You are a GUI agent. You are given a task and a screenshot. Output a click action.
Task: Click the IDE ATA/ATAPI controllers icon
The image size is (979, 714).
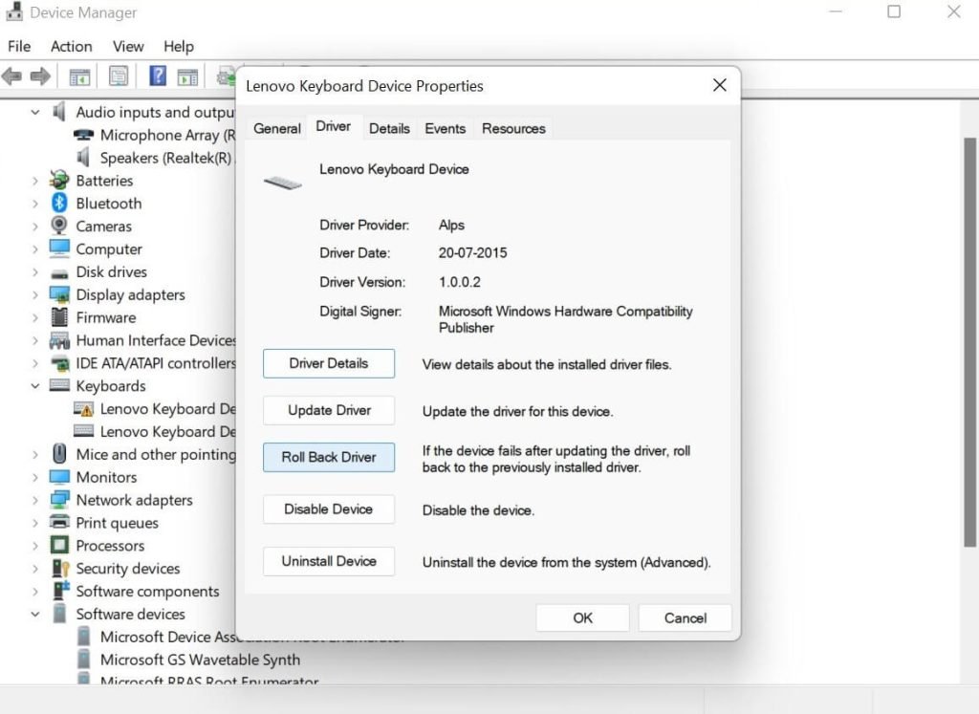coord(59,362)
